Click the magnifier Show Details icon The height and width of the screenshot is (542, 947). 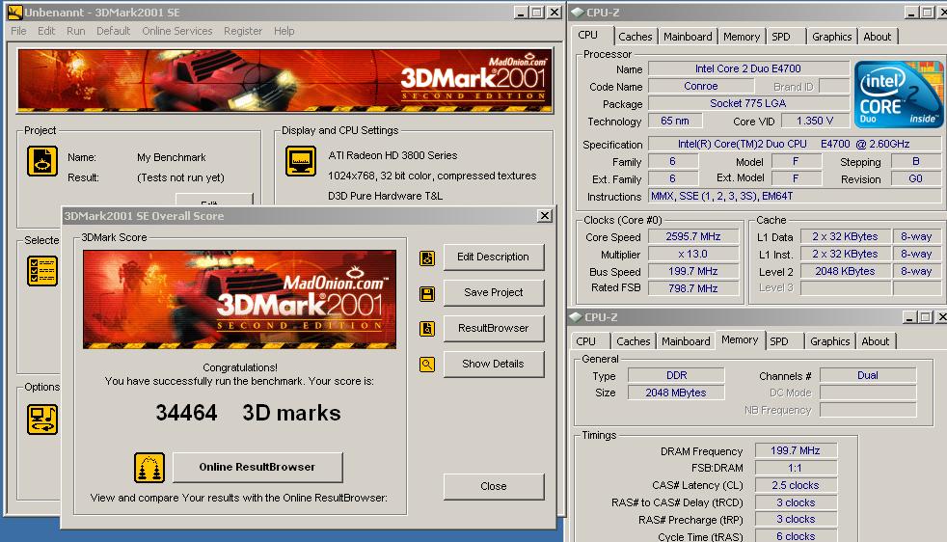[x=427, y=365]
